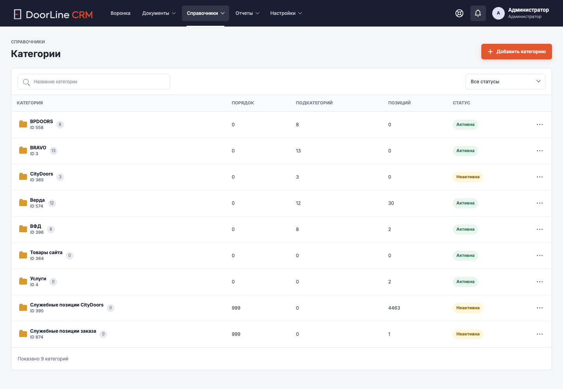563x389 pixels.
Task: Open actions for Служебные позиции CityDoors
Action: coord(540,308)
